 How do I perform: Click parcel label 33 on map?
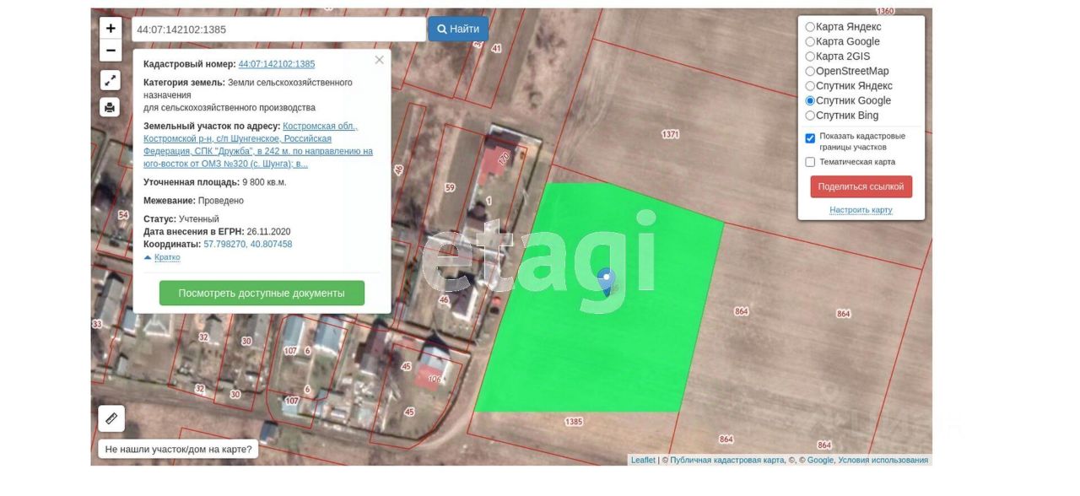coord(97,324)
